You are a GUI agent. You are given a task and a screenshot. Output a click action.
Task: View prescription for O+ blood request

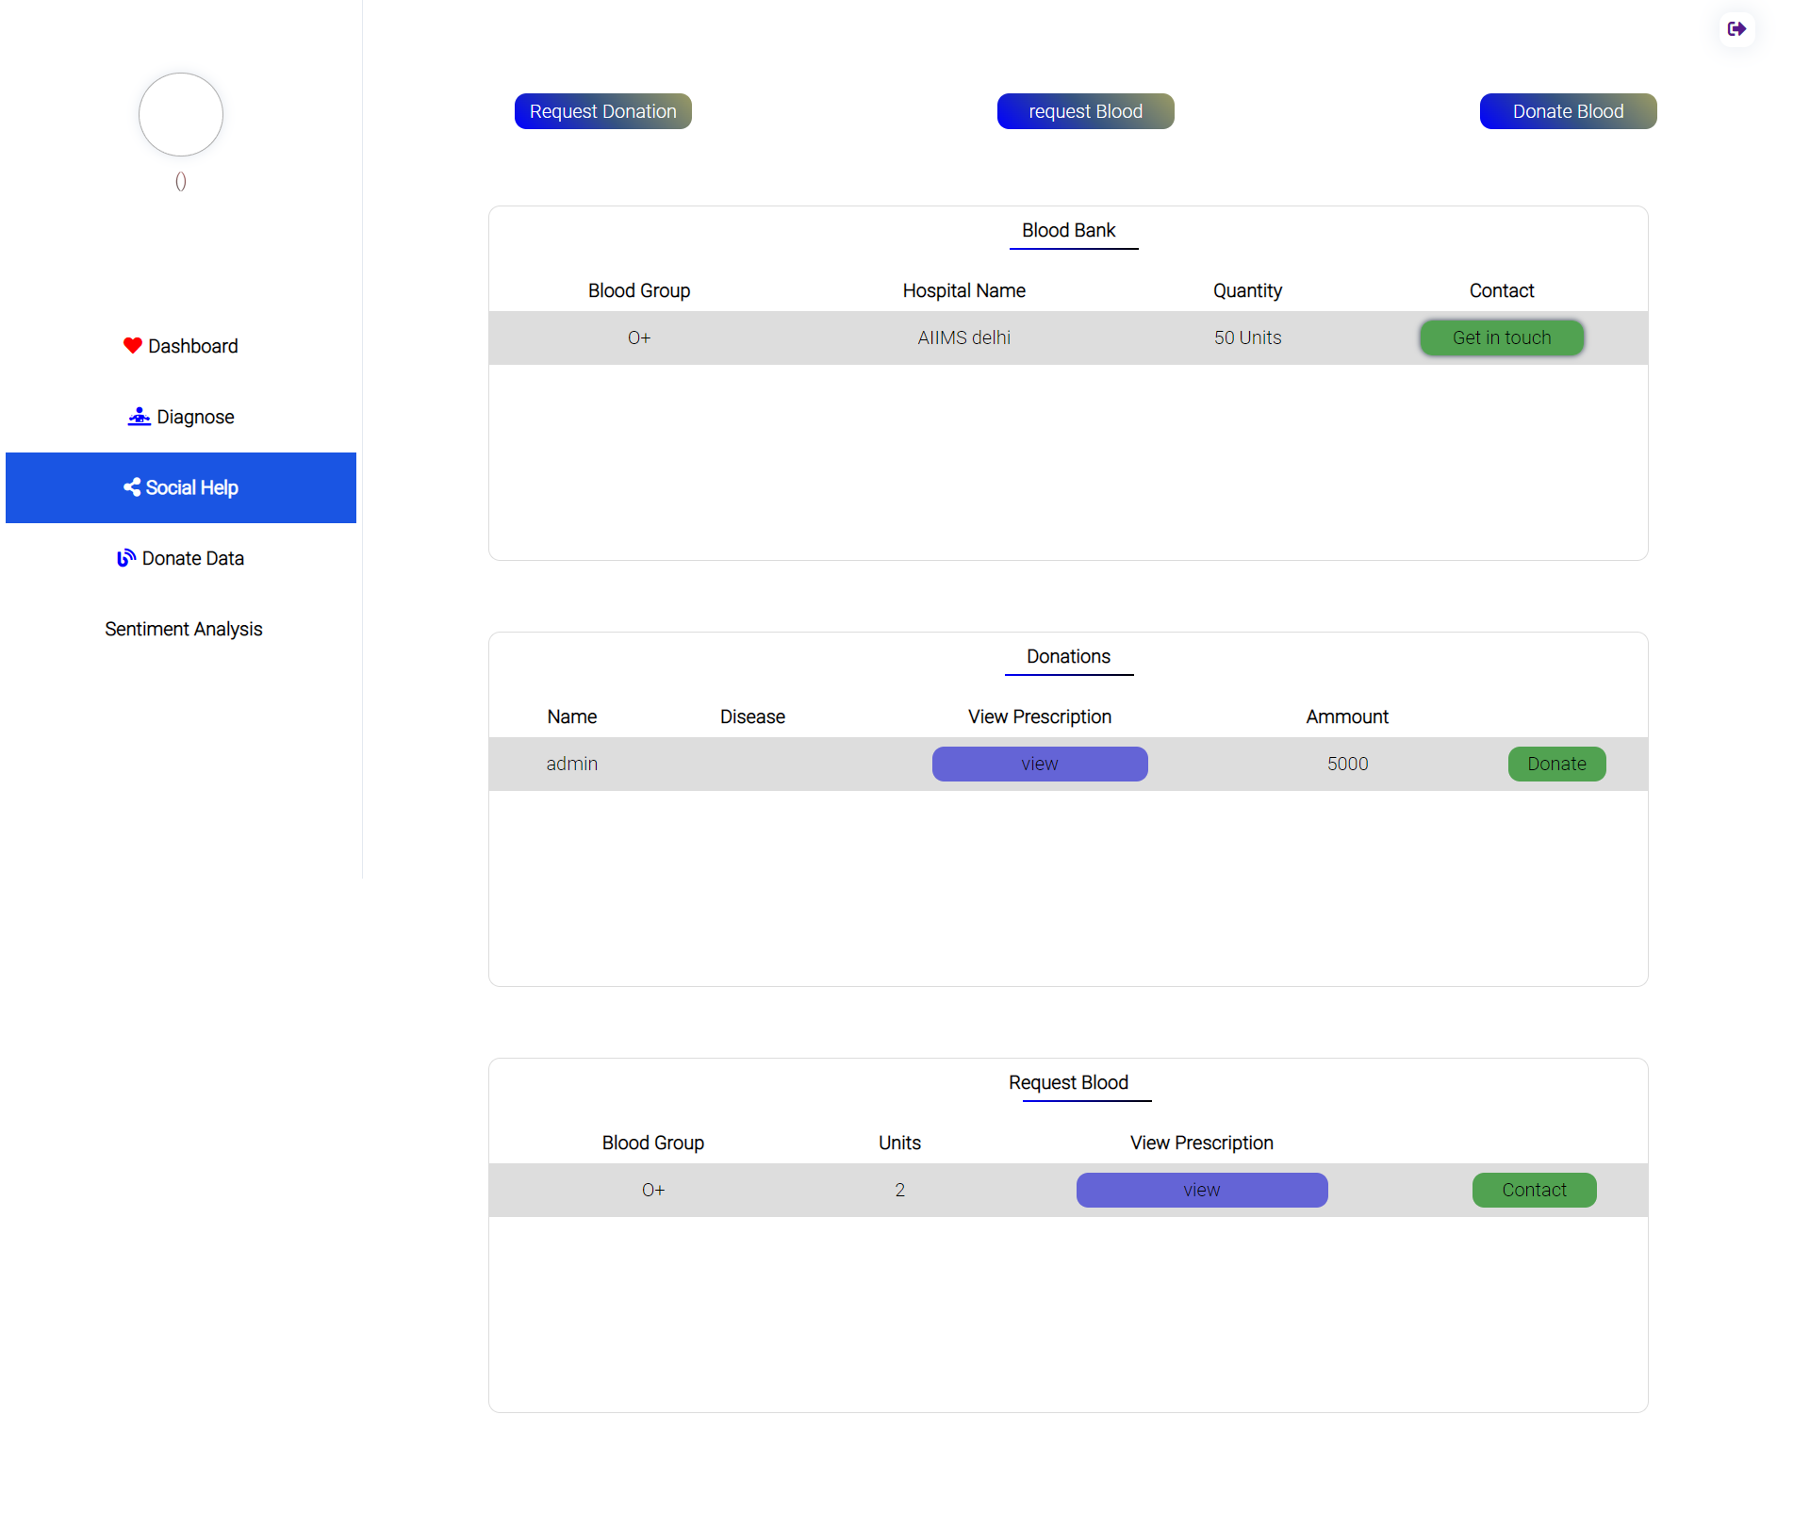coord(1201,1190)
